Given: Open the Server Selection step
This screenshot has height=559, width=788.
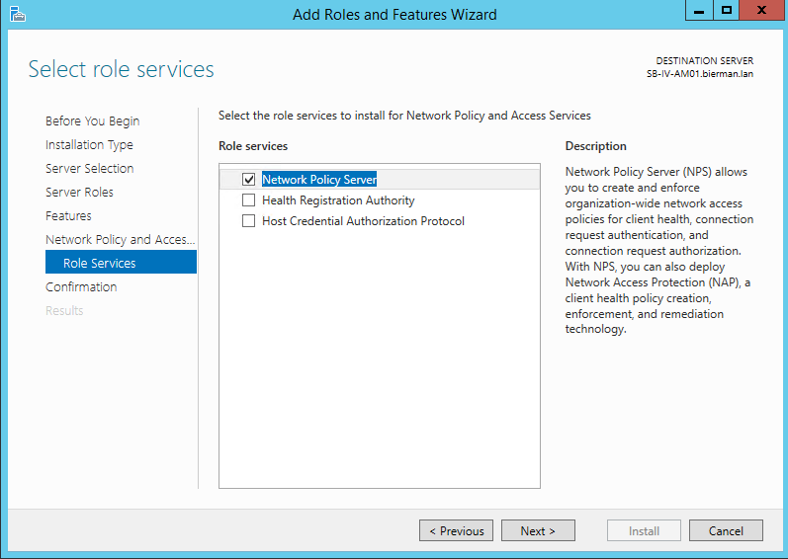Looking at the screenshot, I should tap(89, 168).
